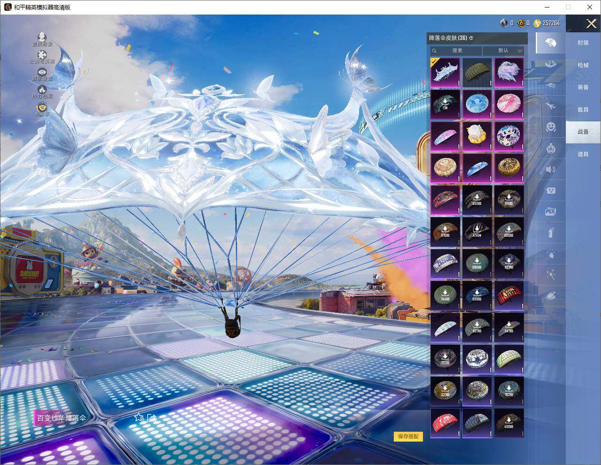Toggle the 展示设置 eye icon
The width and height of the screenshot is (601, 465).
coord(42,72)
